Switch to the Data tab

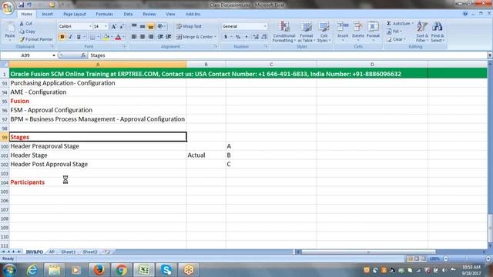(128, 14)
